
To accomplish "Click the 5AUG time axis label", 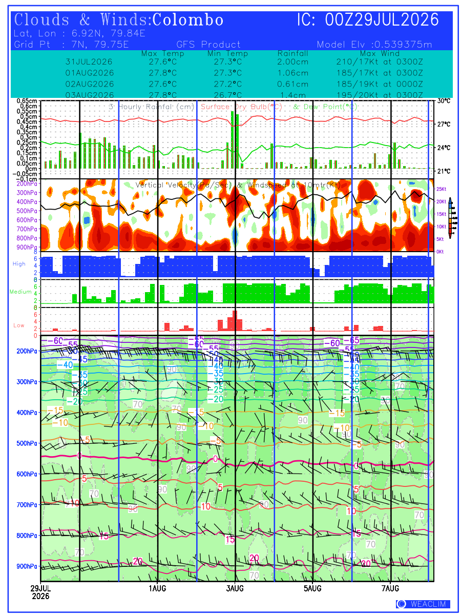I will (x=312, y=588).
